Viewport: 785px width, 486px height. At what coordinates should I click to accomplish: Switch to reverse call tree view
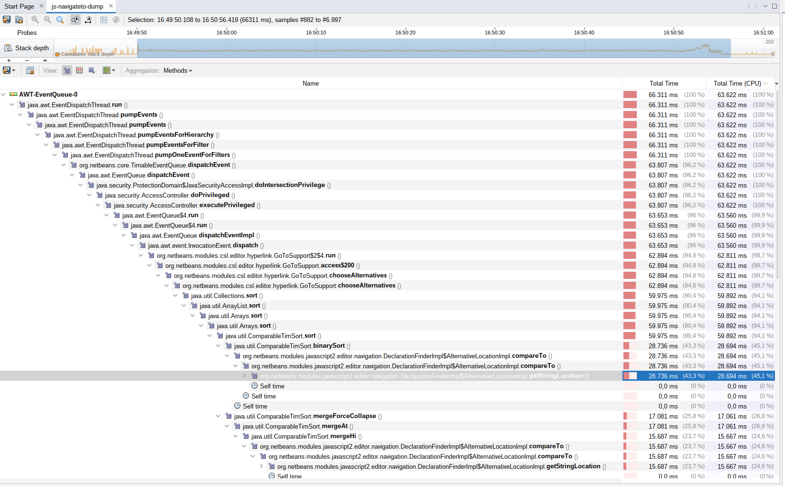92,70
